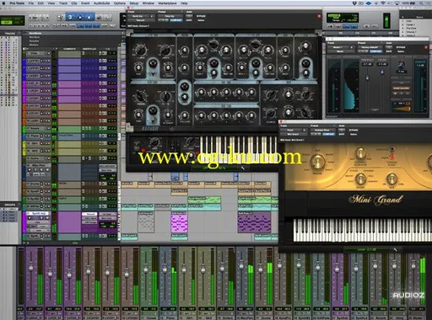Click Compare in the Vacuum plug-in header

[x=175, y=20]
